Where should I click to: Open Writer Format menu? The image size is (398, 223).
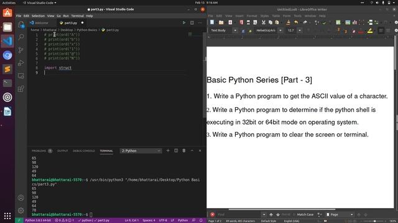[252, 15]
